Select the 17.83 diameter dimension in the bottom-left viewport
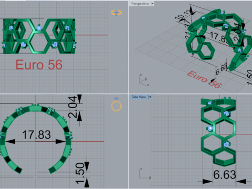 [x=36, y=135]
